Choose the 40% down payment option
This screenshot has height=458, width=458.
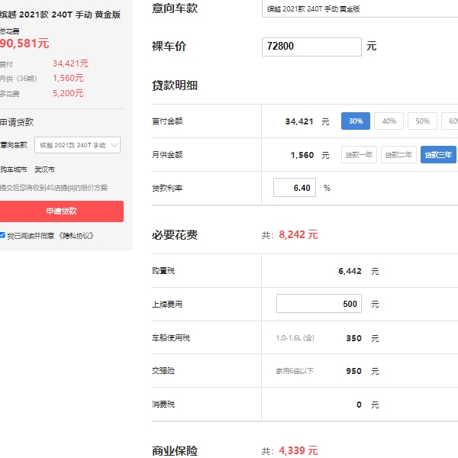point(389,121)
